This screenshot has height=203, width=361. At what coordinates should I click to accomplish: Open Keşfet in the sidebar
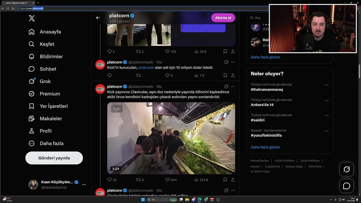pyautogui.click(x=42, y=44)
